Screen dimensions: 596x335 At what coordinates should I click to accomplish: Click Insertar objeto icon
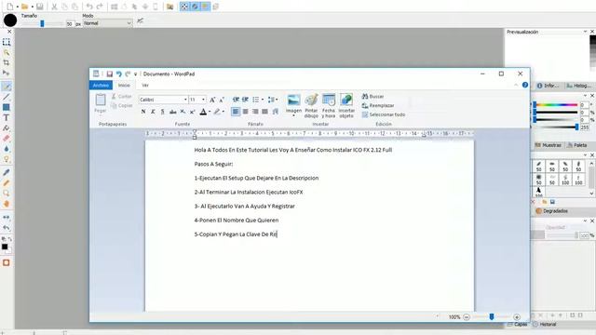346,106
